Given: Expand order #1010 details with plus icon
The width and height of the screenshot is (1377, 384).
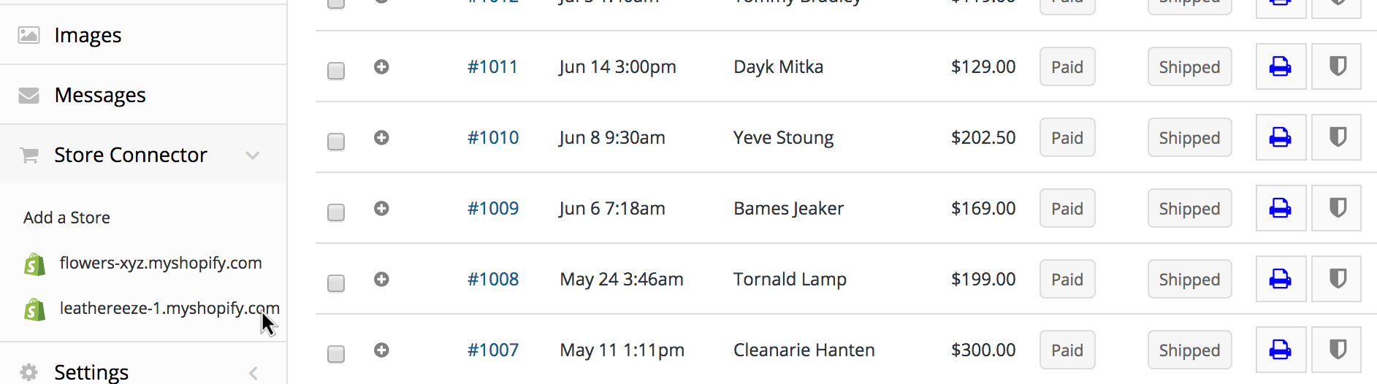Looking at the screenshot, I should [381, 137].
